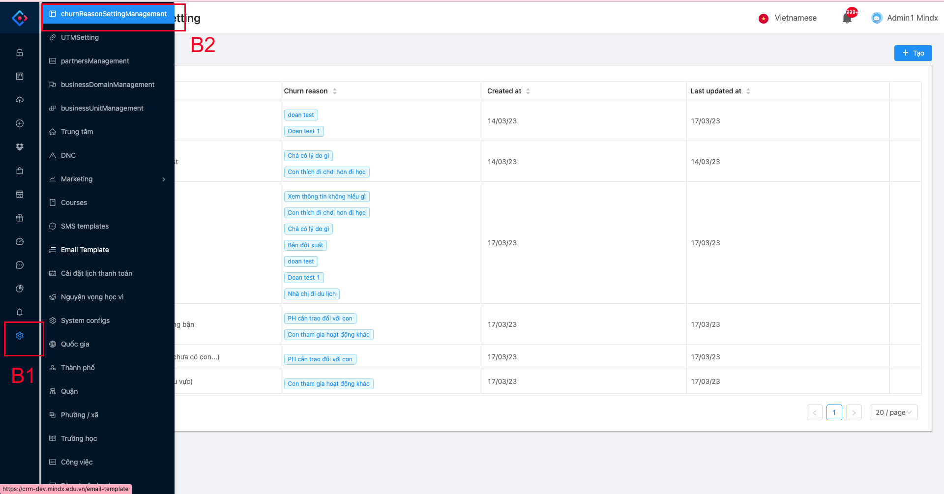Open Trung tâm menu item
The width and height of the screenshot is (944, 494).
click(x=108, y=132)
